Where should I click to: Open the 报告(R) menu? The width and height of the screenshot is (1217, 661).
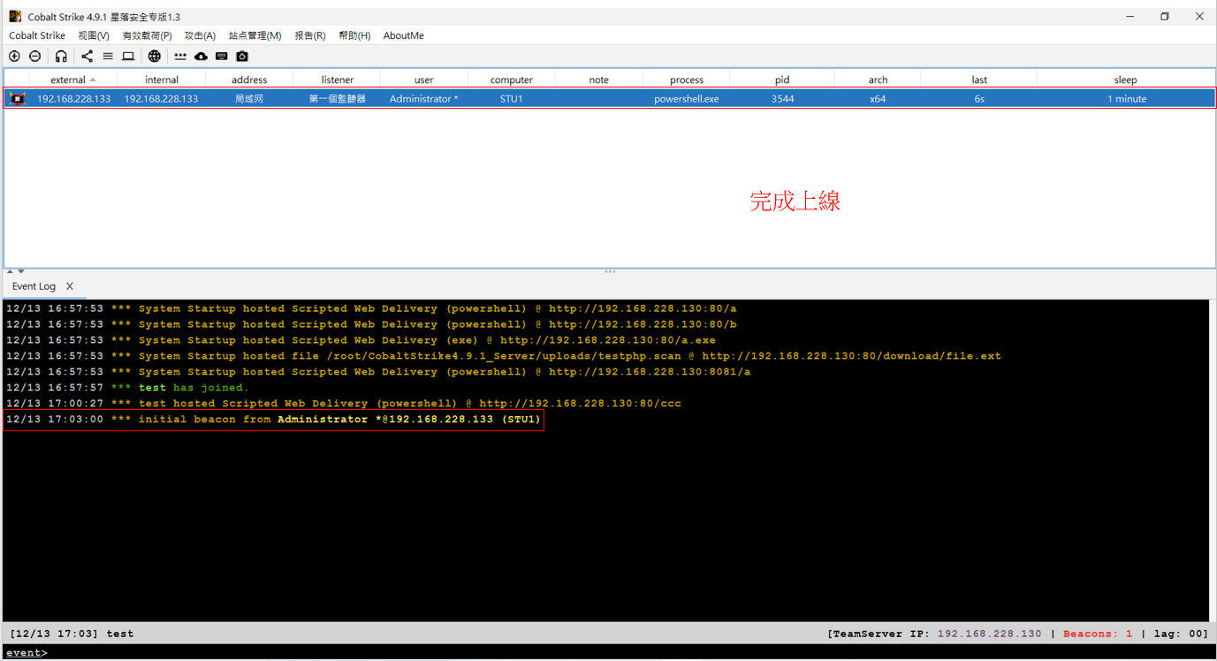point(309,35)
